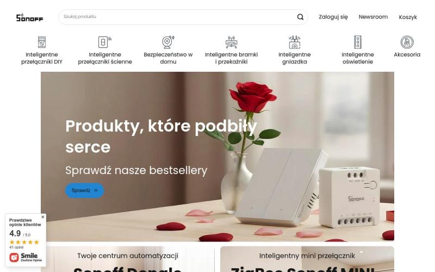Viewport: 435px width, 272px height.
Task: Select the Bezpieczeństwo w domu camera icon
Action: (x=168, y=42)
